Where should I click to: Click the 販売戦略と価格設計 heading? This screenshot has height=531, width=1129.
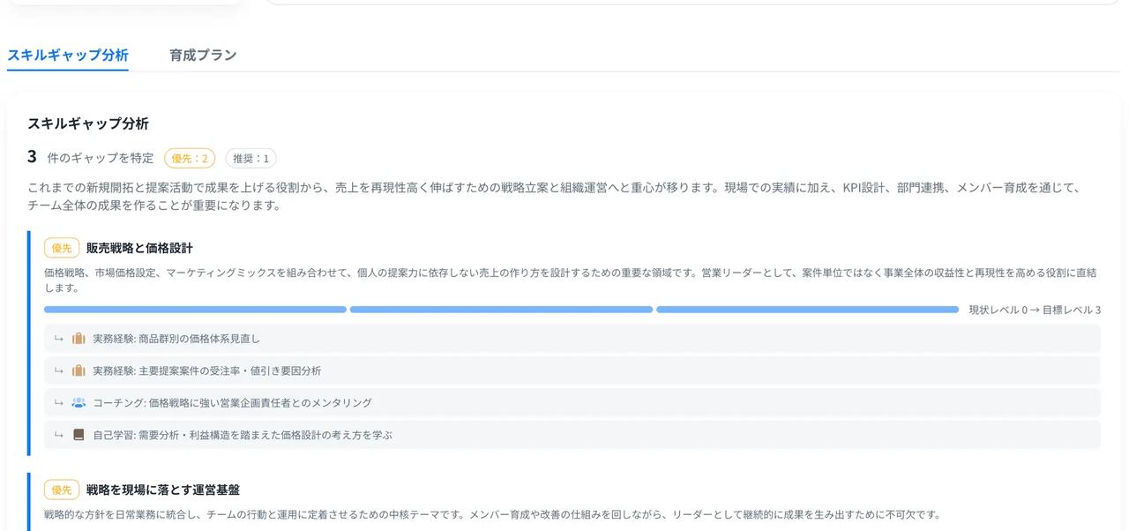[x=139, y=248]
